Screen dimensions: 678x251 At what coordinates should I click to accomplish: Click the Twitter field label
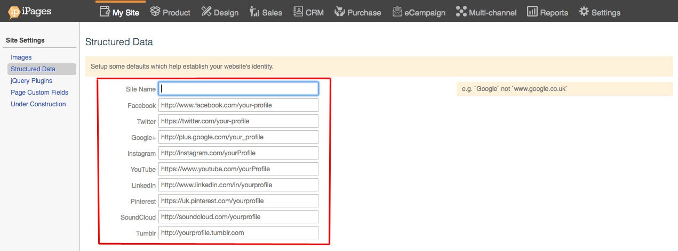[146, 122]
